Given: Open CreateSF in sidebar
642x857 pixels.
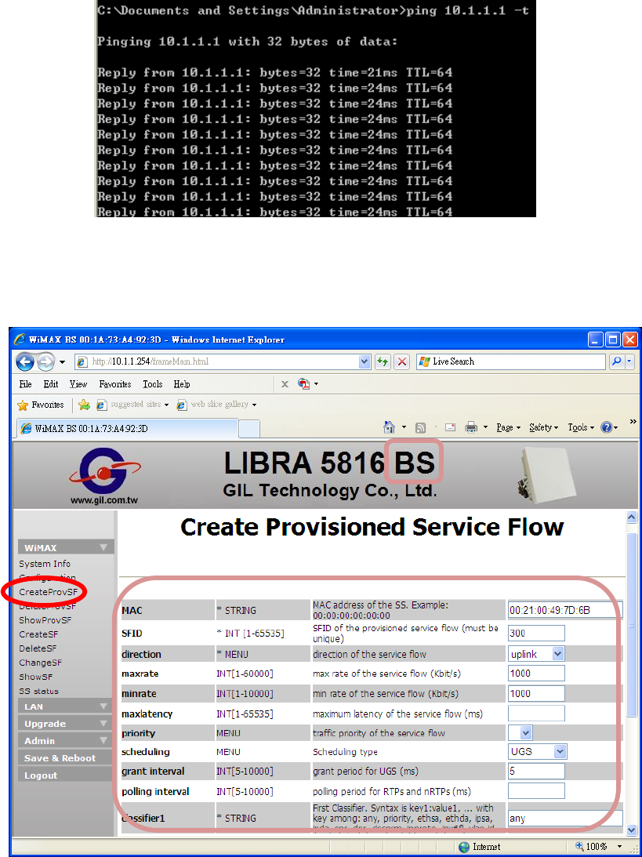Looking at the screenshot, I should point(38,634).
